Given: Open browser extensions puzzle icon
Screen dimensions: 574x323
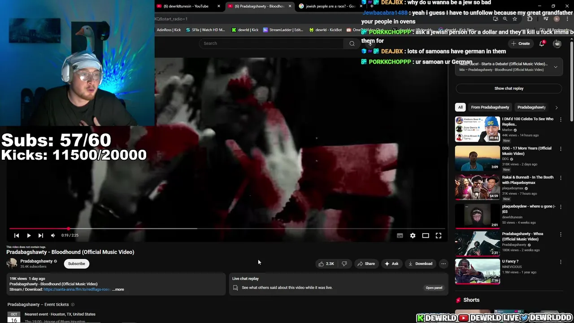Looking at the screenshot, I should tap(530, 19).
